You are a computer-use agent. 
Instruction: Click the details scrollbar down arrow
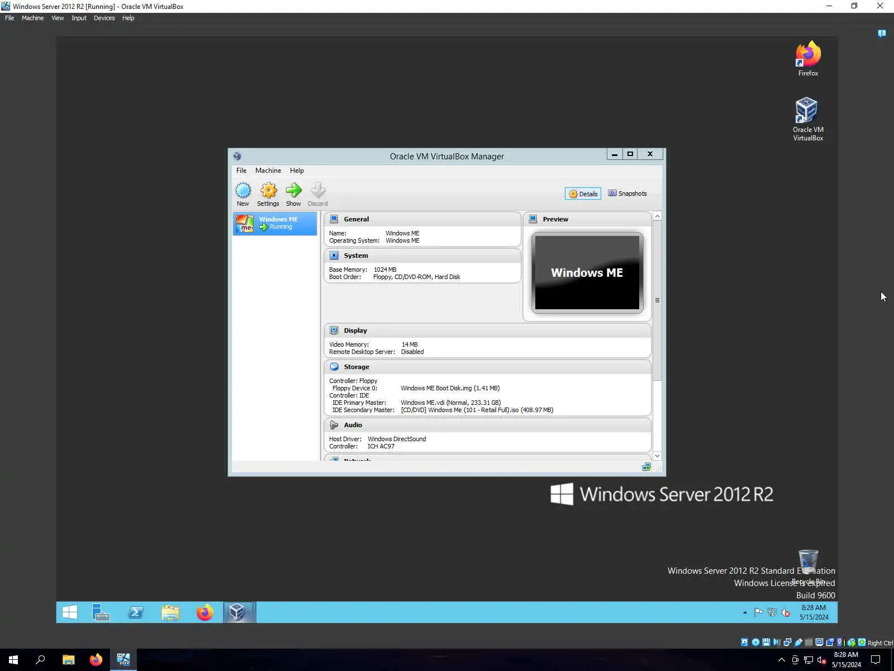point(657,456)
